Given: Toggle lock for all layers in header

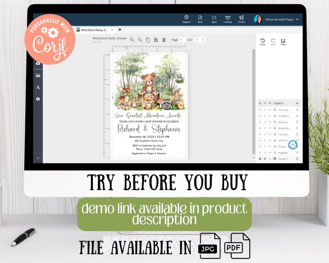Looking at the screenshot, I should tap(260, 103).
